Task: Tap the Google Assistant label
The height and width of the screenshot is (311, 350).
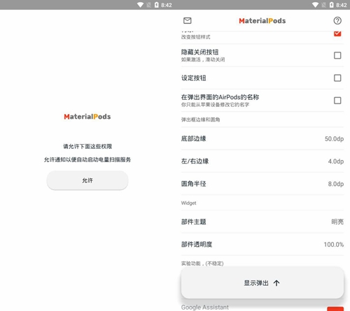Action: (205, 308)
